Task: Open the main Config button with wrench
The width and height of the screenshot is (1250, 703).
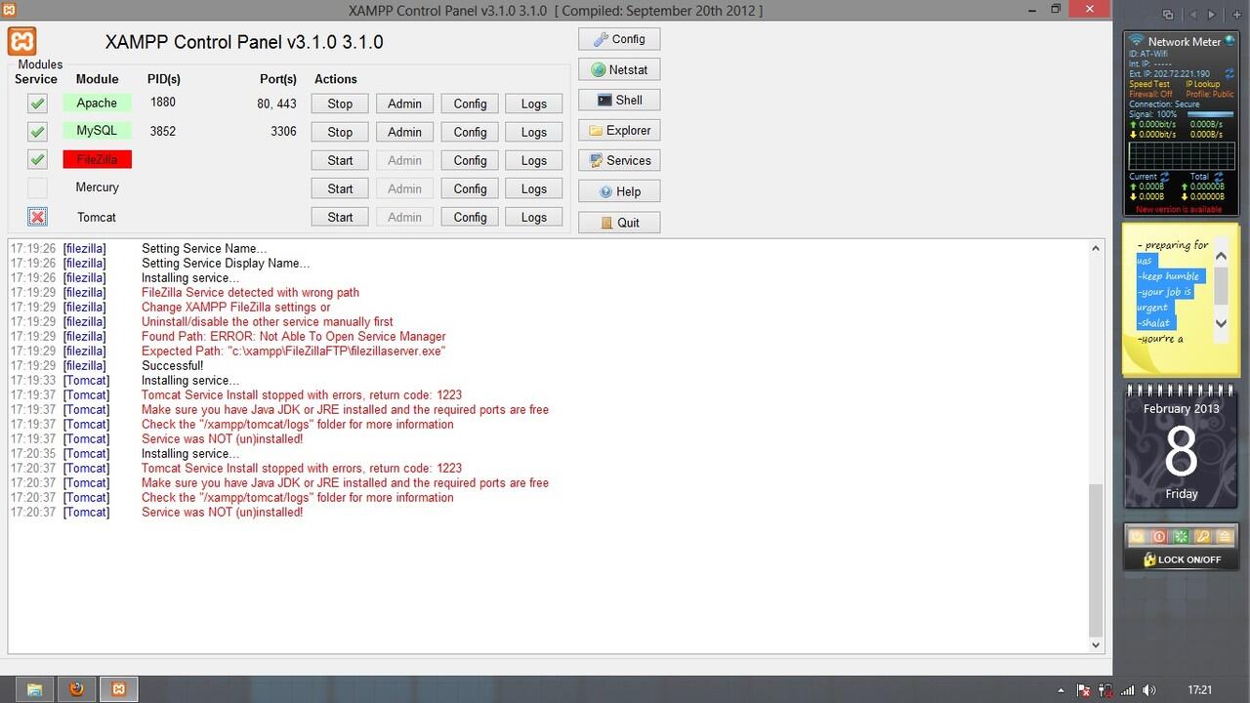Action: tap(619, 39)
